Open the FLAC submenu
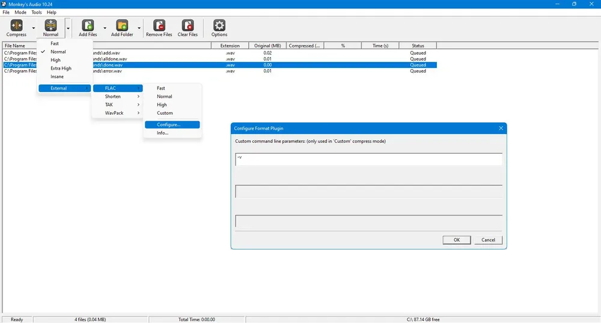Image resolution: width=601 pixels, height=323 pixels. coord(118,88)
